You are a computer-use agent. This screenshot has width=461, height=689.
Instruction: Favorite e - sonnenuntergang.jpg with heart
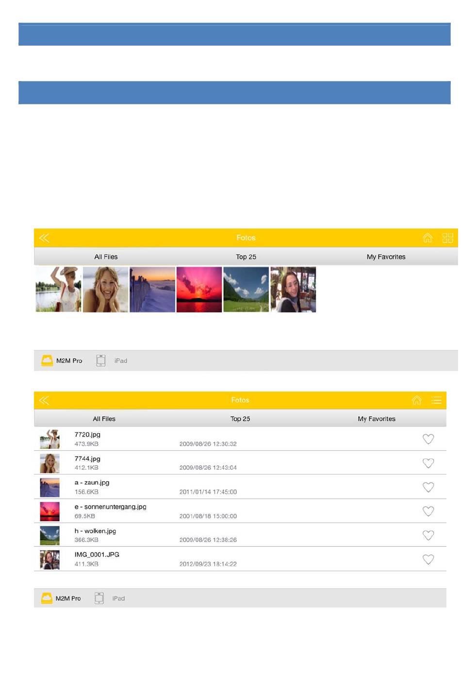coord(428,511)
